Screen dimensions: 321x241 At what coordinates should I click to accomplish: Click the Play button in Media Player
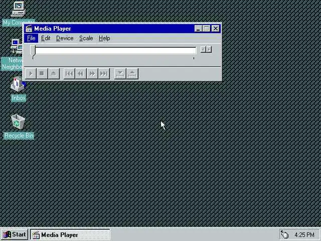(31, 74)
